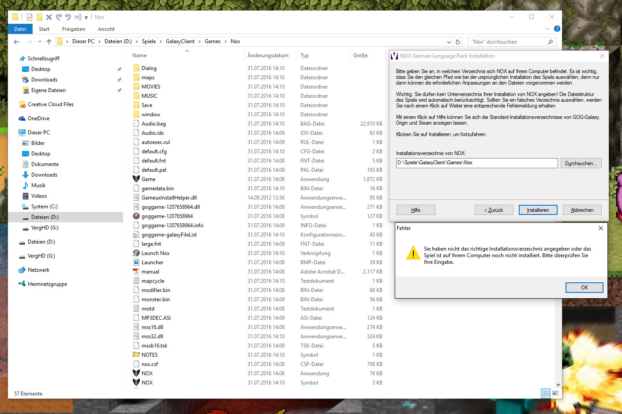Expand breadcrumb arrow after GalaxyClient
The image size is (622, 414).
[x=199, y=41]
